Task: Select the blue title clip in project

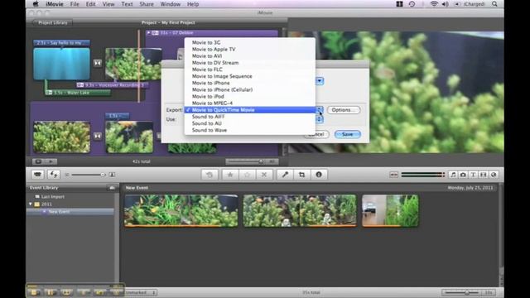Action: point(62,64)
